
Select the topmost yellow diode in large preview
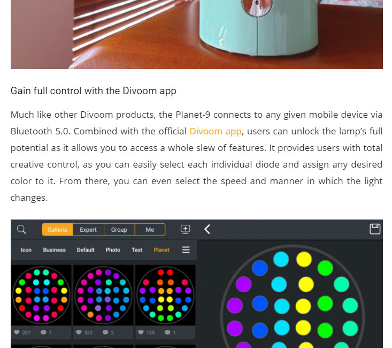[x=304, y=260]
